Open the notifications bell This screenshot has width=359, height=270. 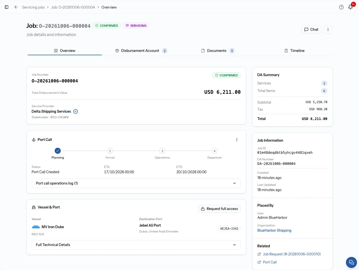coord(350,7)
